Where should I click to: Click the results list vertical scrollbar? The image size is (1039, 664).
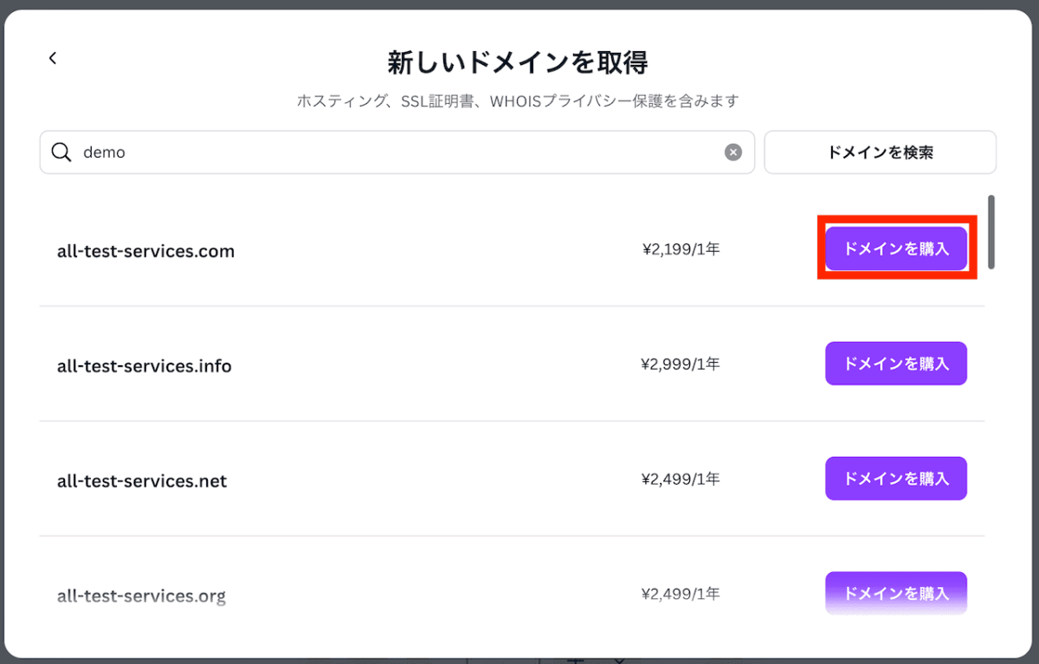(x=991, y=232)
